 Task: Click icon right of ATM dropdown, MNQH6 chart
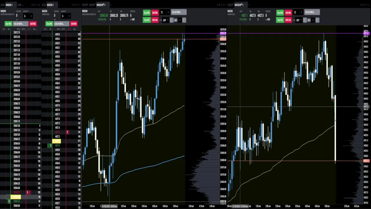click(171, 20)
